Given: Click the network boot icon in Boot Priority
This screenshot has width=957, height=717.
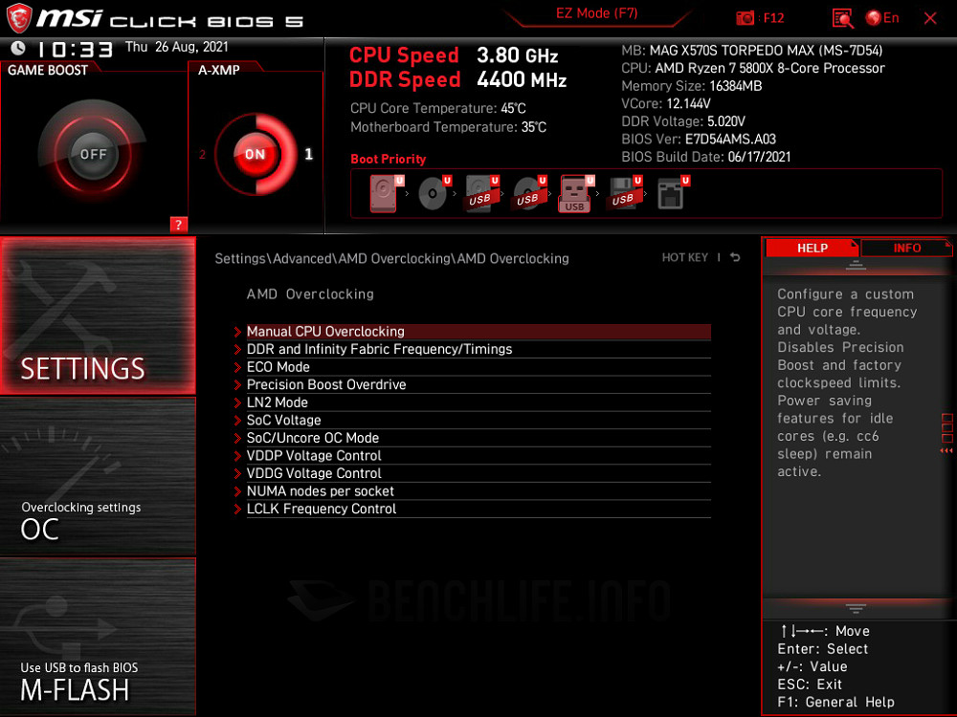Looking at the screenshot, I should coord(672,191).
